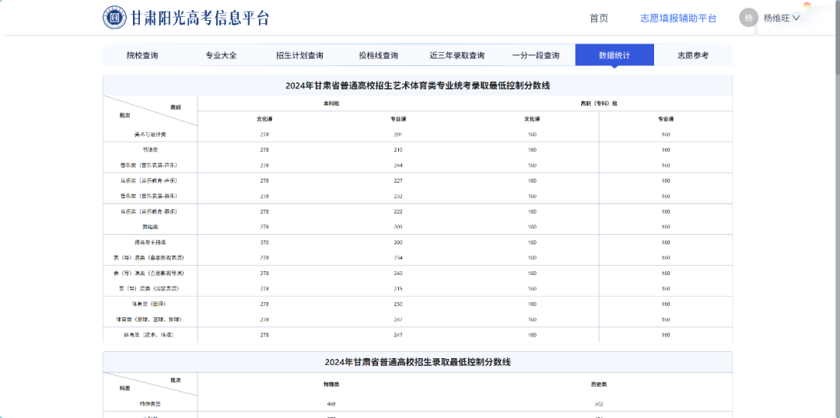
Task: Open the 专业大全 tab
Action: [221, 55]
